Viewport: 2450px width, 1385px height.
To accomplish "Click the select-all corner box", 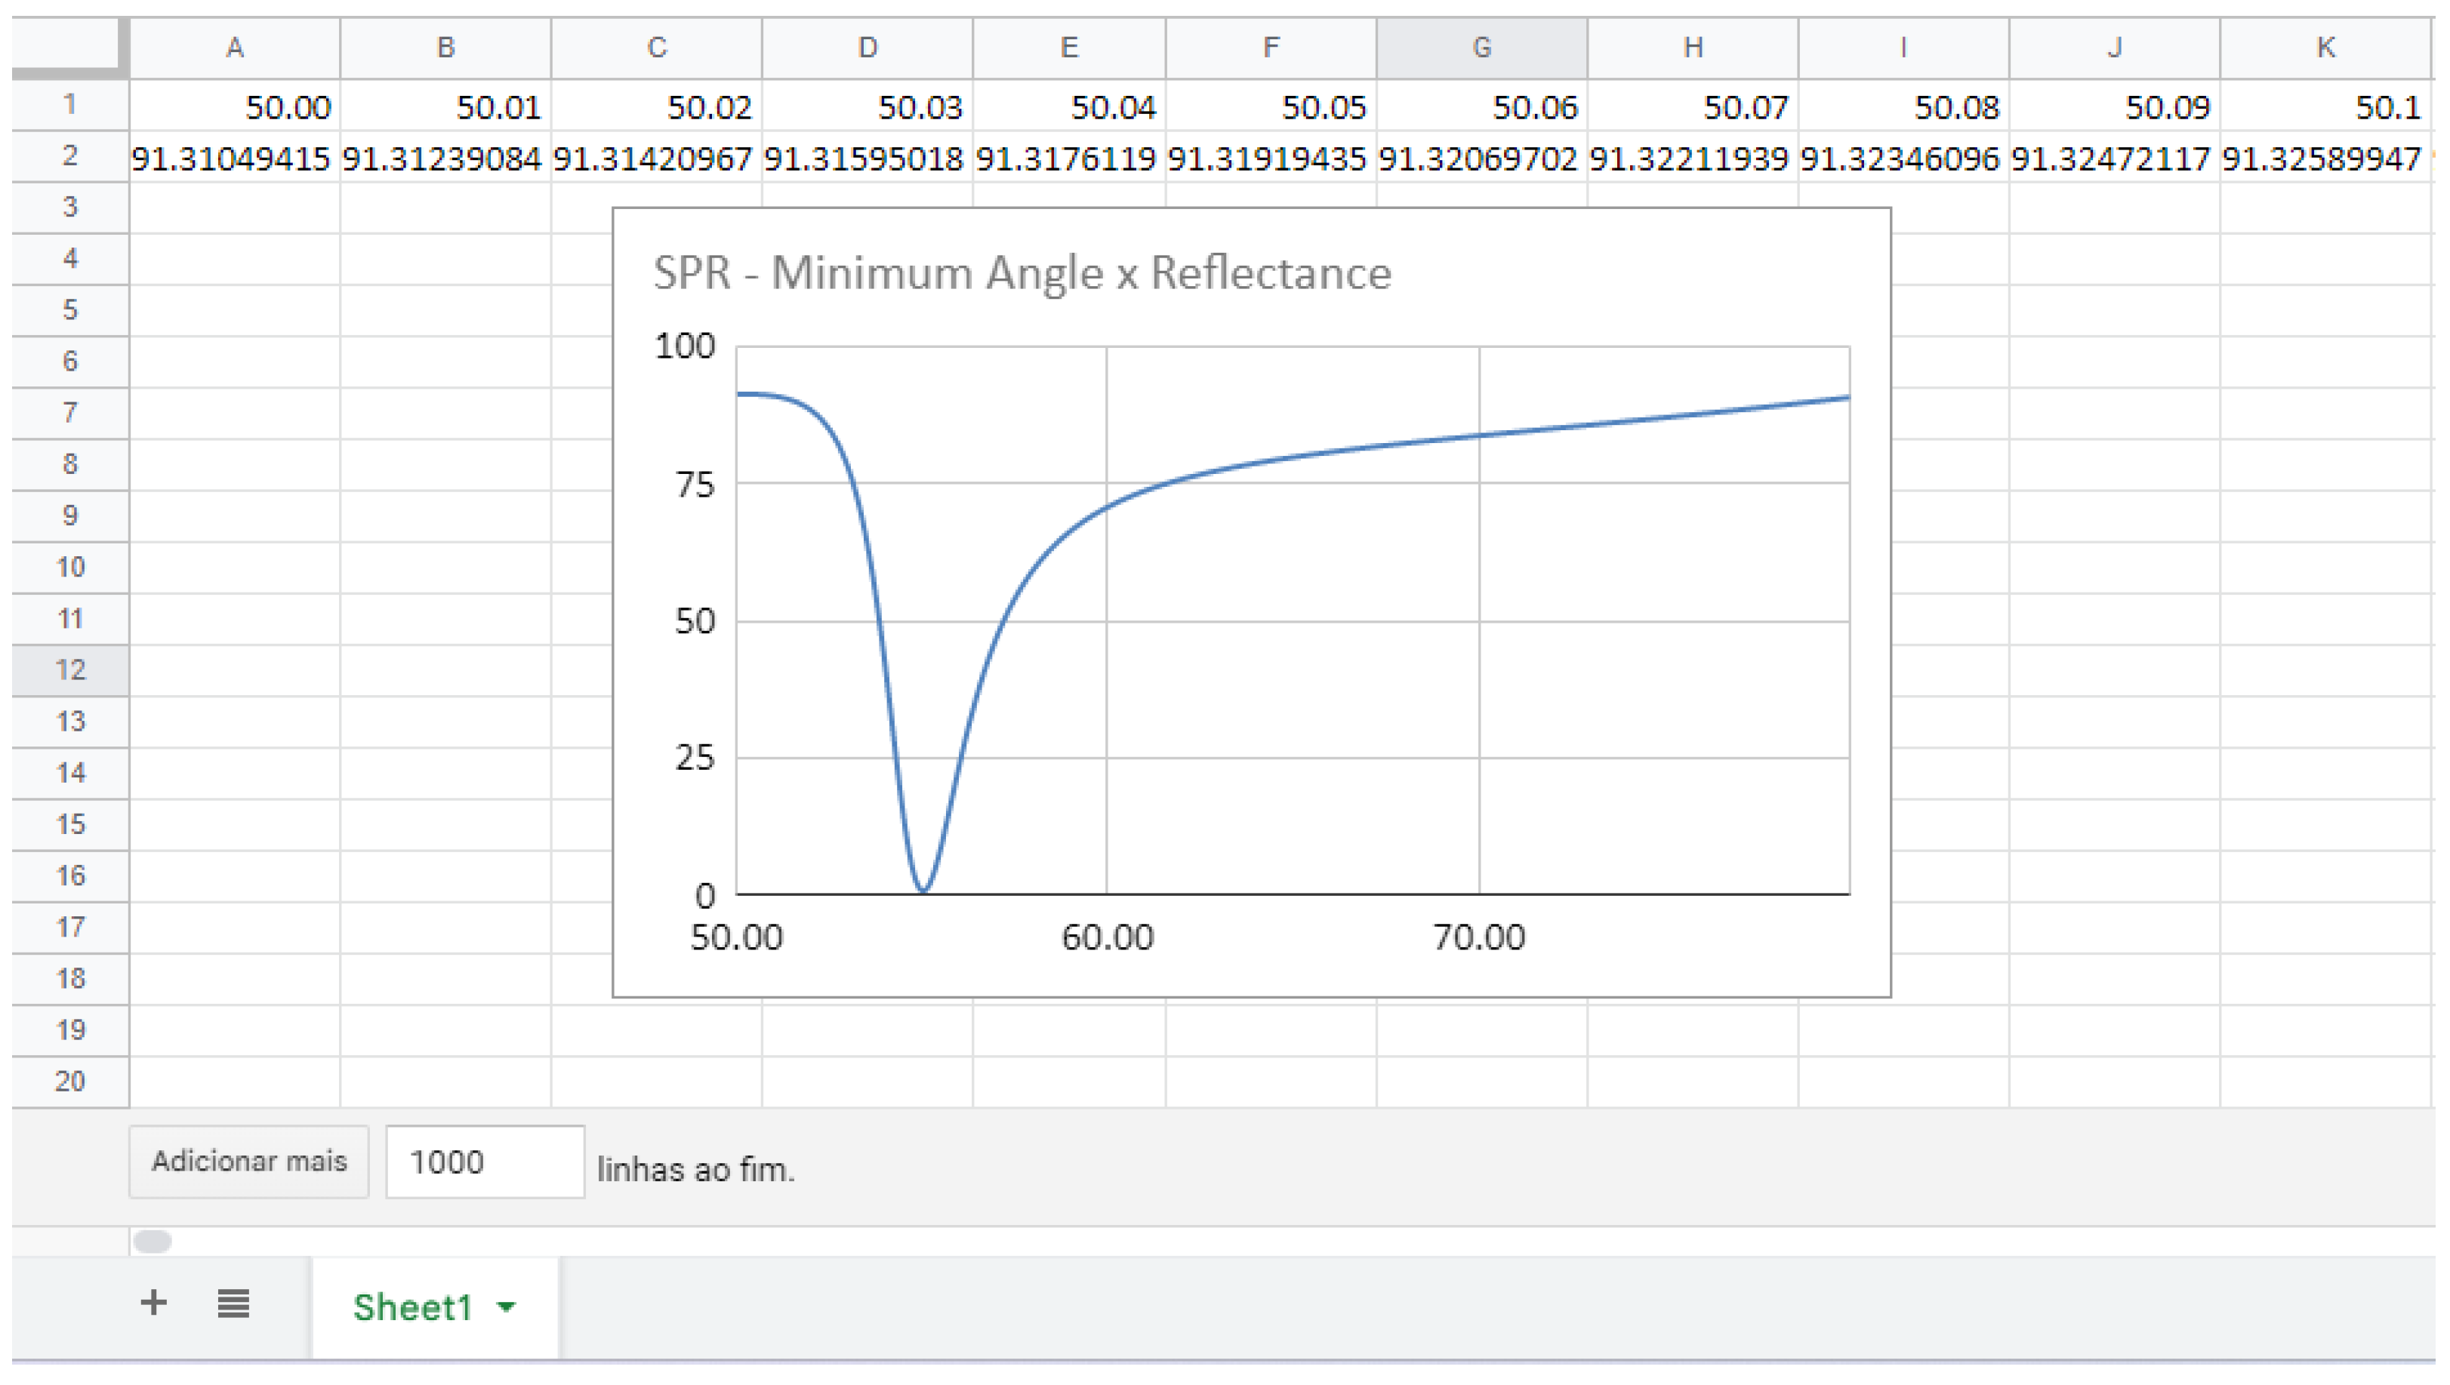I will tap(69, 47).
